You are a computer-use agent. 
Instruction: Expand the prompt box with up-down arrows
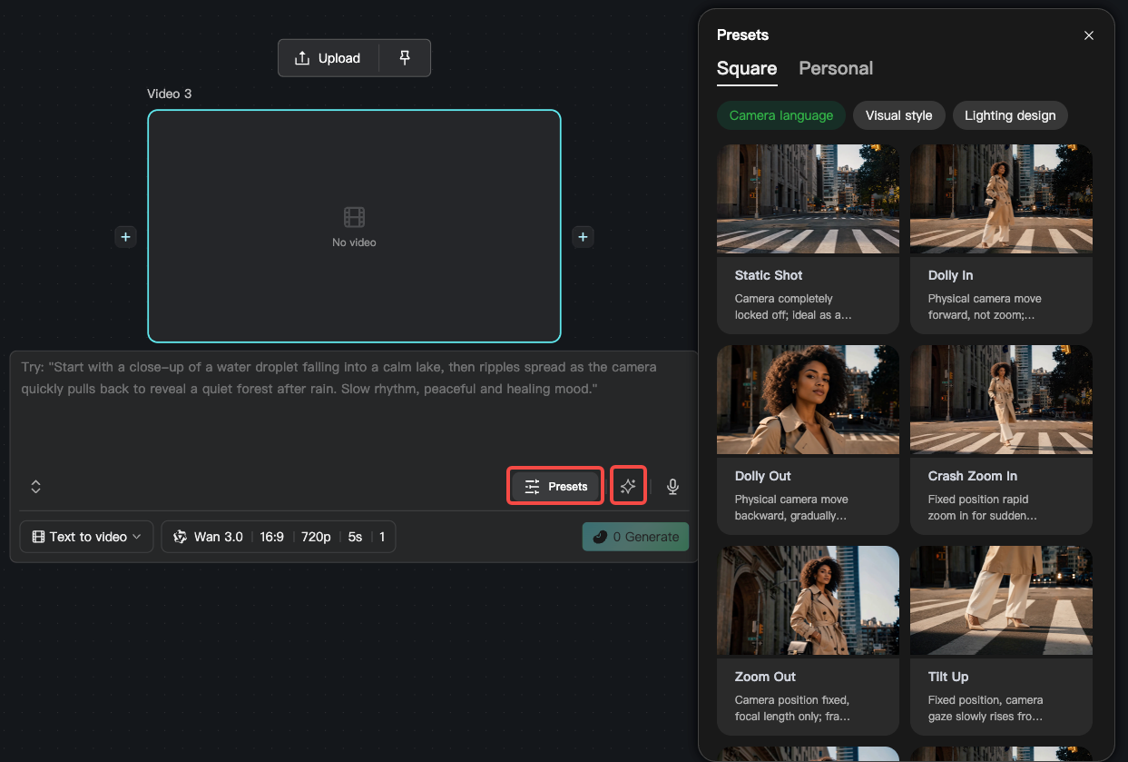coord(36,487)
